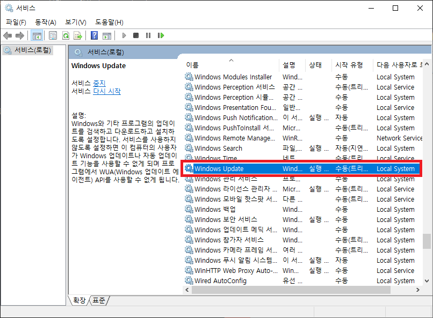Toggle the action pane toolbar icon
The width and height of the screenshot is (433, 318).
pos(107,35)
